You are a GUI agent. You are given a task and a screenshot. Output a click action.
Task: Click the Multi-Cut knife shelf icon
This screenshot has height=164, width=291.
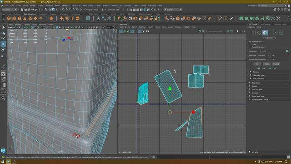coord(220,18)
